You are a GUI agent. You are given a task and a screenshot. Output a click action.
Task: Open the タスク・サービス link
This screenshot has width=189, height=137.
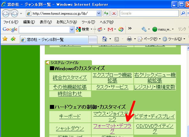[112, 87]
